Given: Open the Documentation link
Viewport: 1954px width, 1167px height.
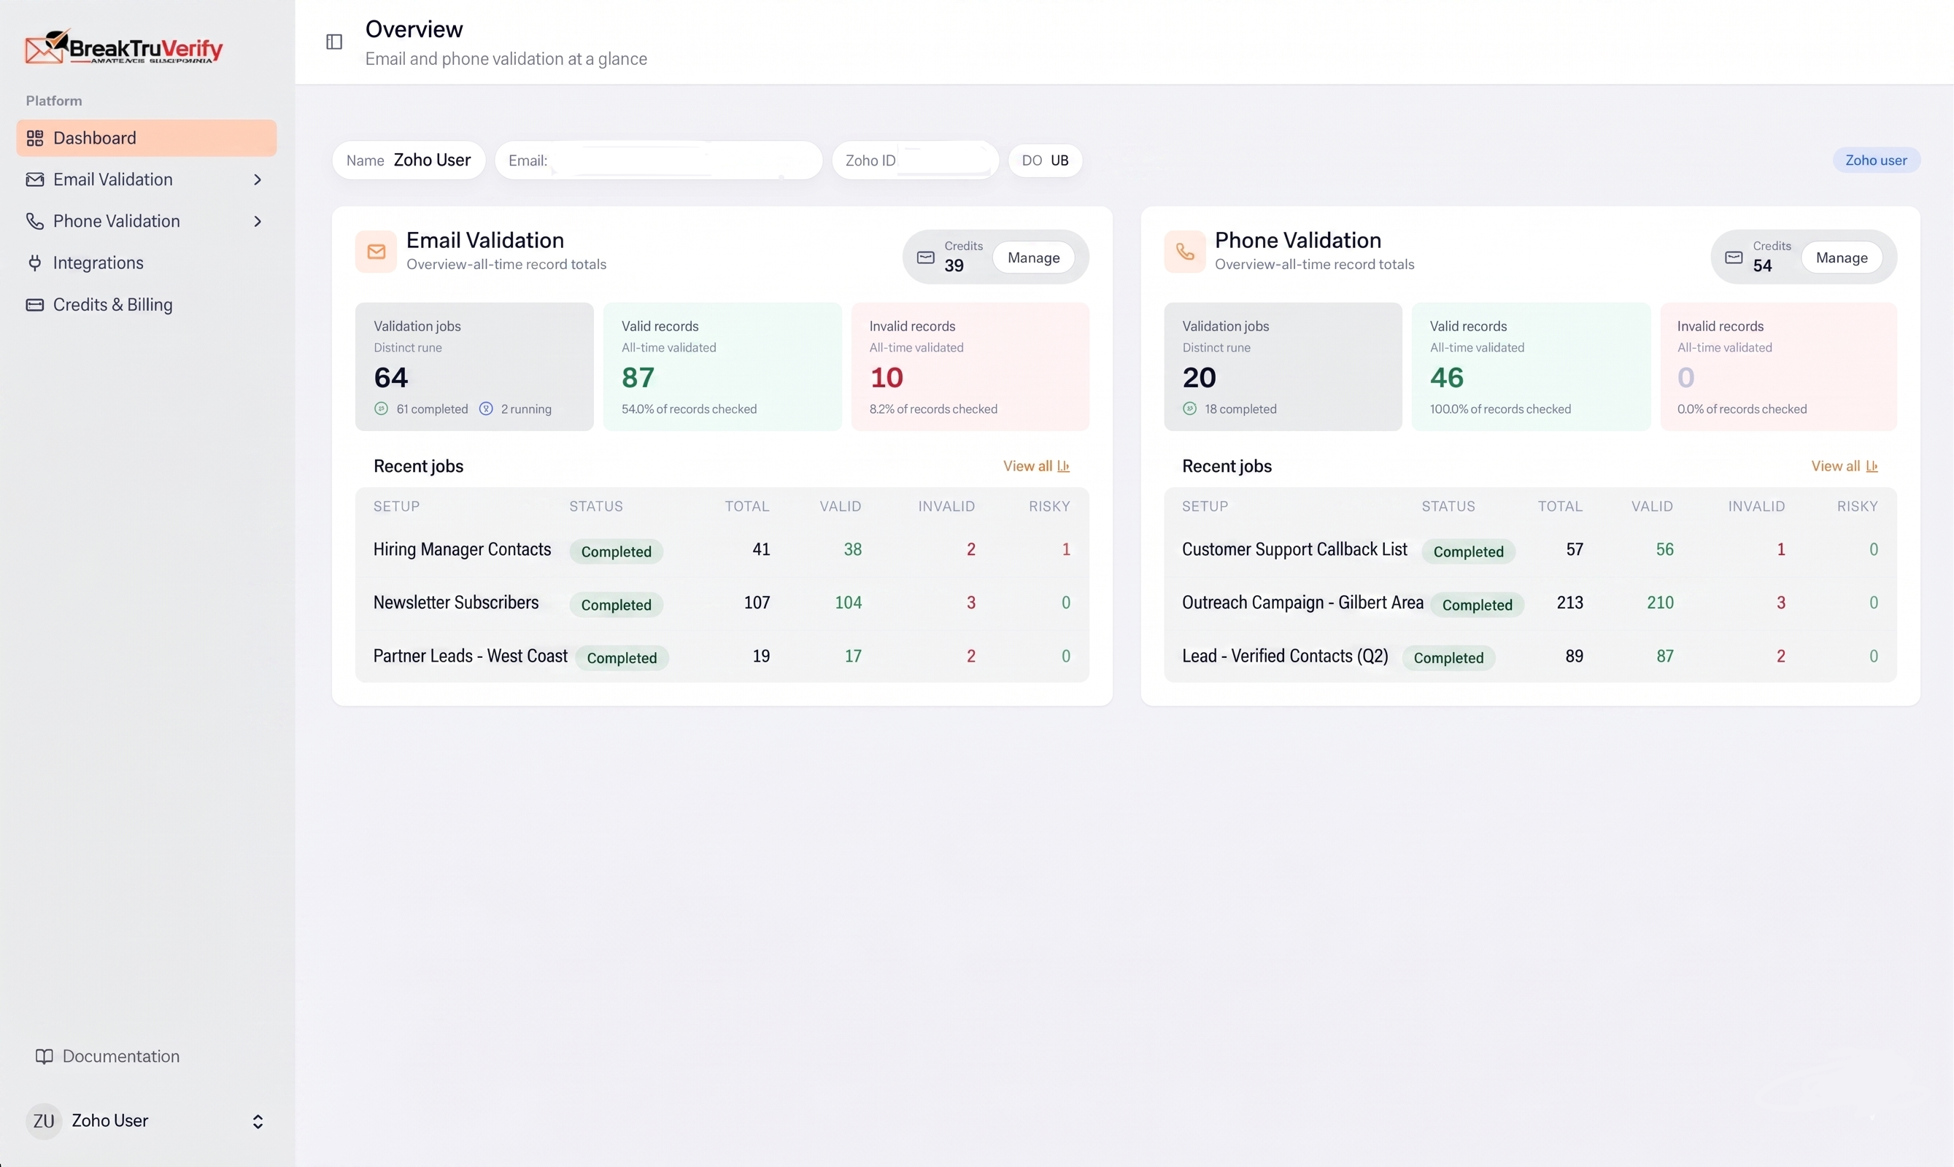Looking at the screenshot, I should click(x=108, y=1056).
